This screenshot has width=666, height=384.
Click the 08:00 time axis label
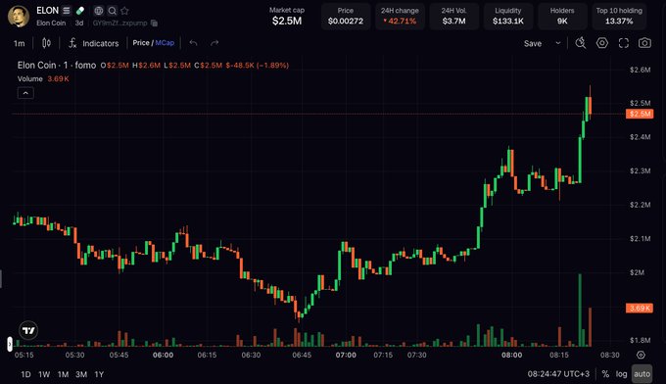point(511,355)
